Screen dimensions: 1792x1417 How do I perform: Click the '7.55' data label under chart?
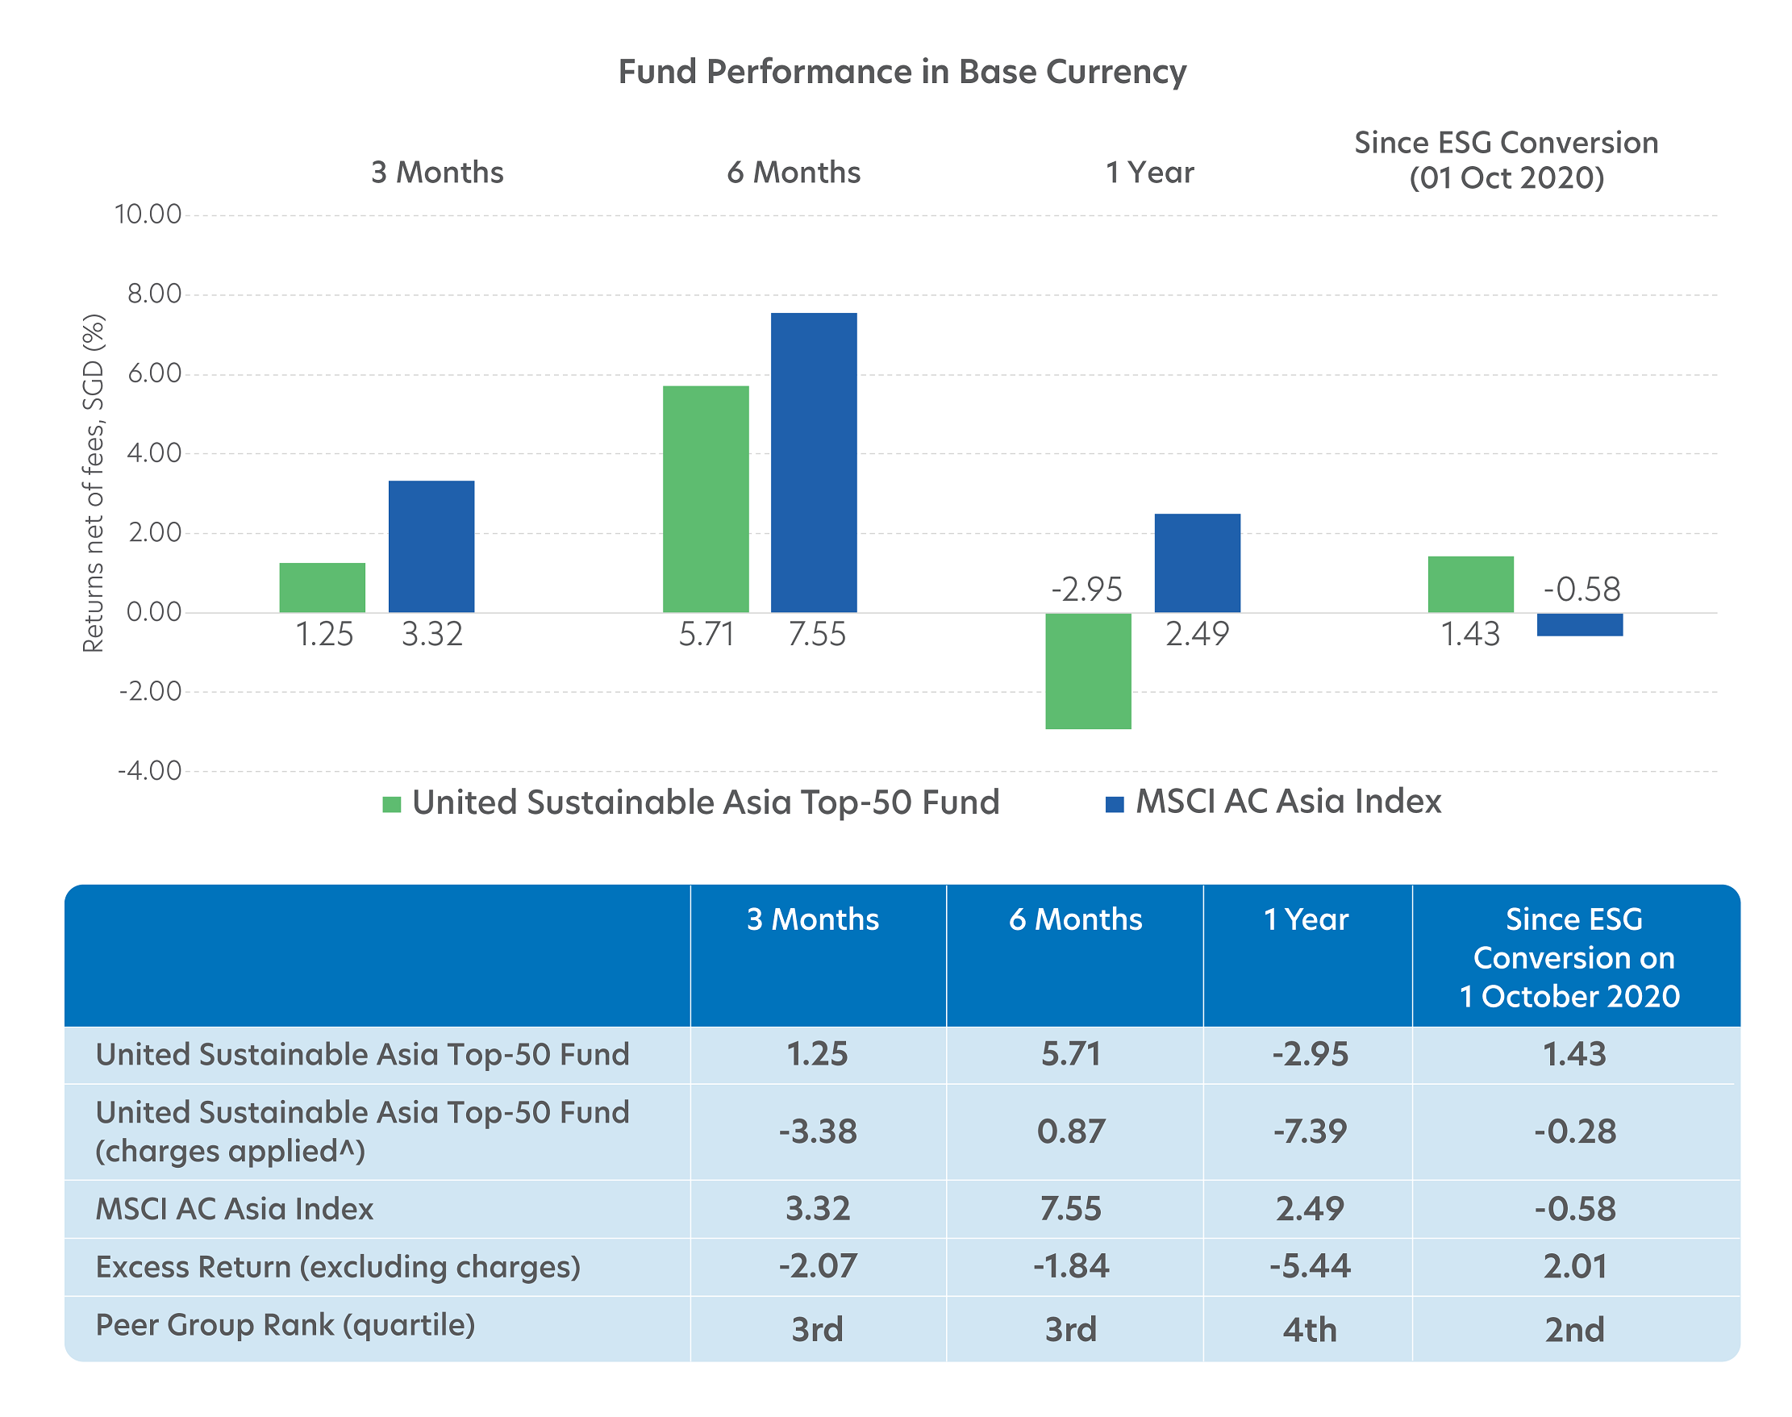coord(816,635)
